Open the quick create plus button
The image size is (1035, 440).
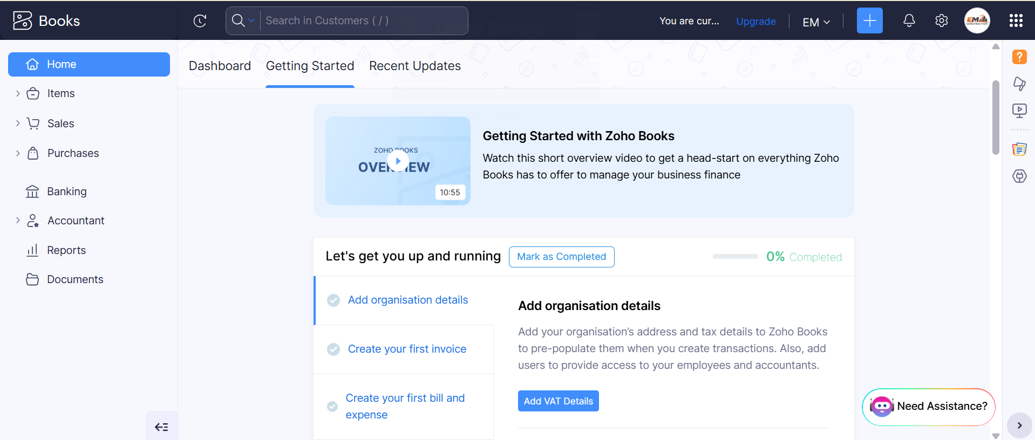click(x=869, y=20)
